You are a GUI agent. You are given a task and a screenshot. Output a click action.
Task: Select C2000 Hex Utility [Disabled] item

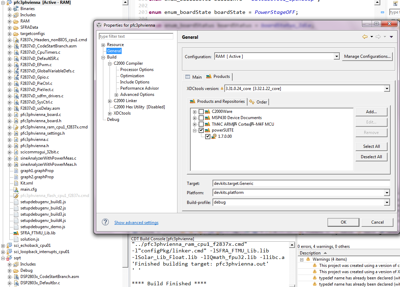(x=139, y=107)
